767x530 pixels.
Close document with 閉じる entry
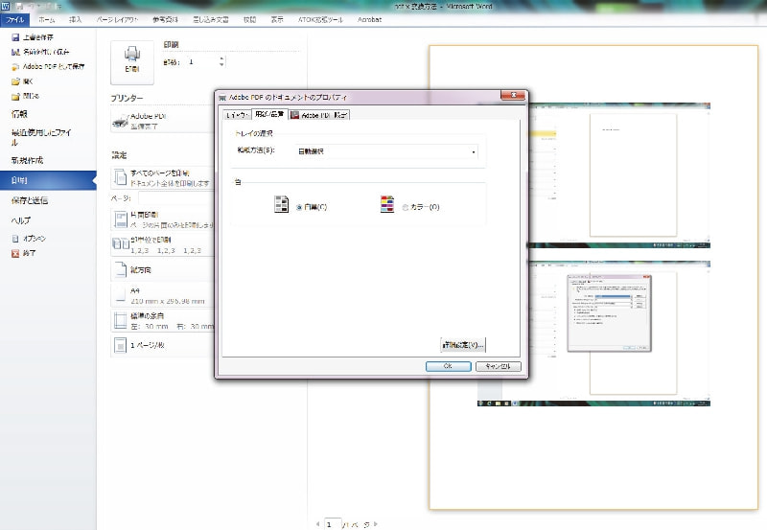25,96
